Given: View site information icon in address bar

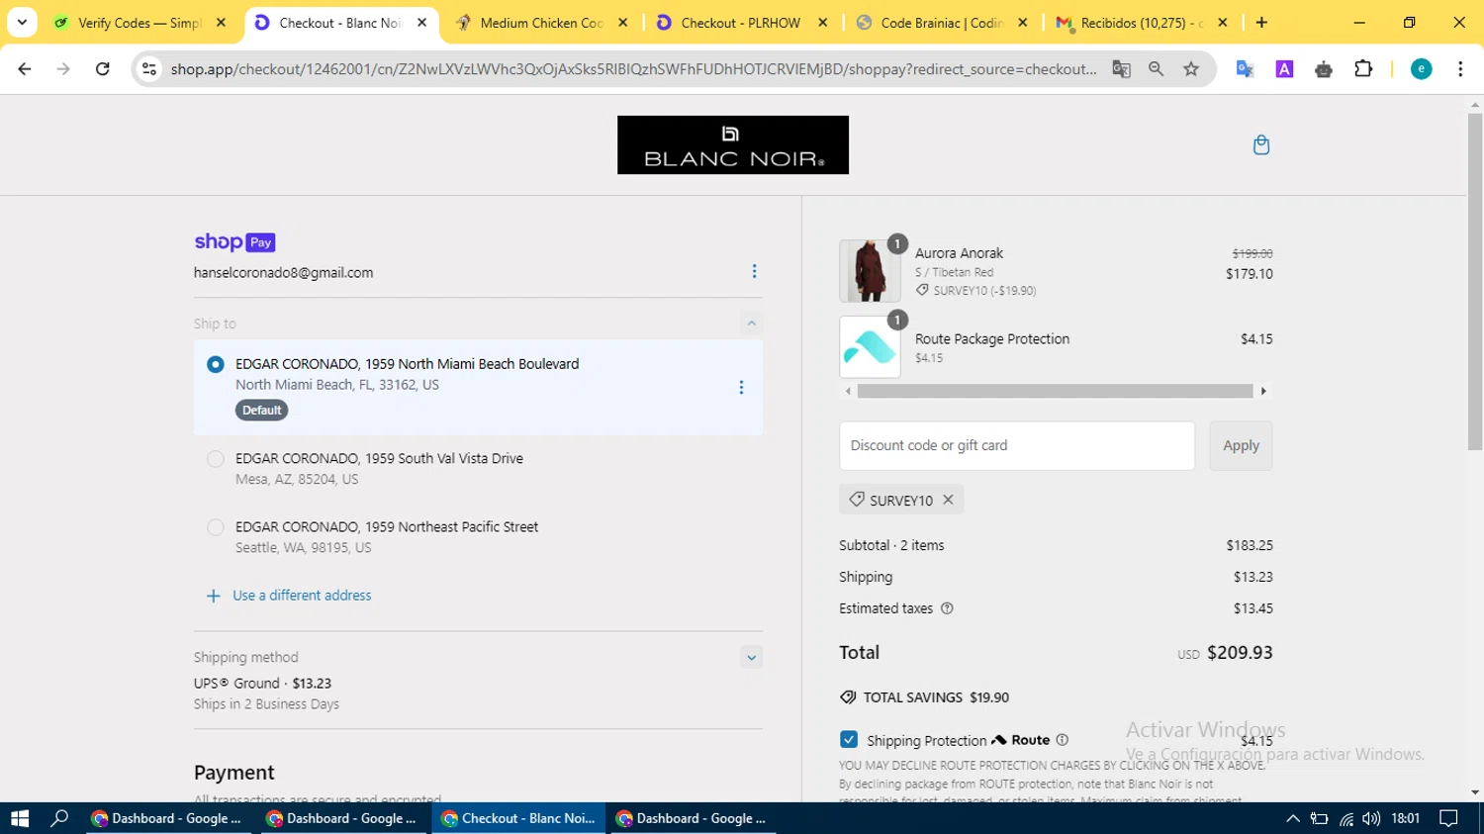Looking at the screenshot, I should tap(149, 69).
